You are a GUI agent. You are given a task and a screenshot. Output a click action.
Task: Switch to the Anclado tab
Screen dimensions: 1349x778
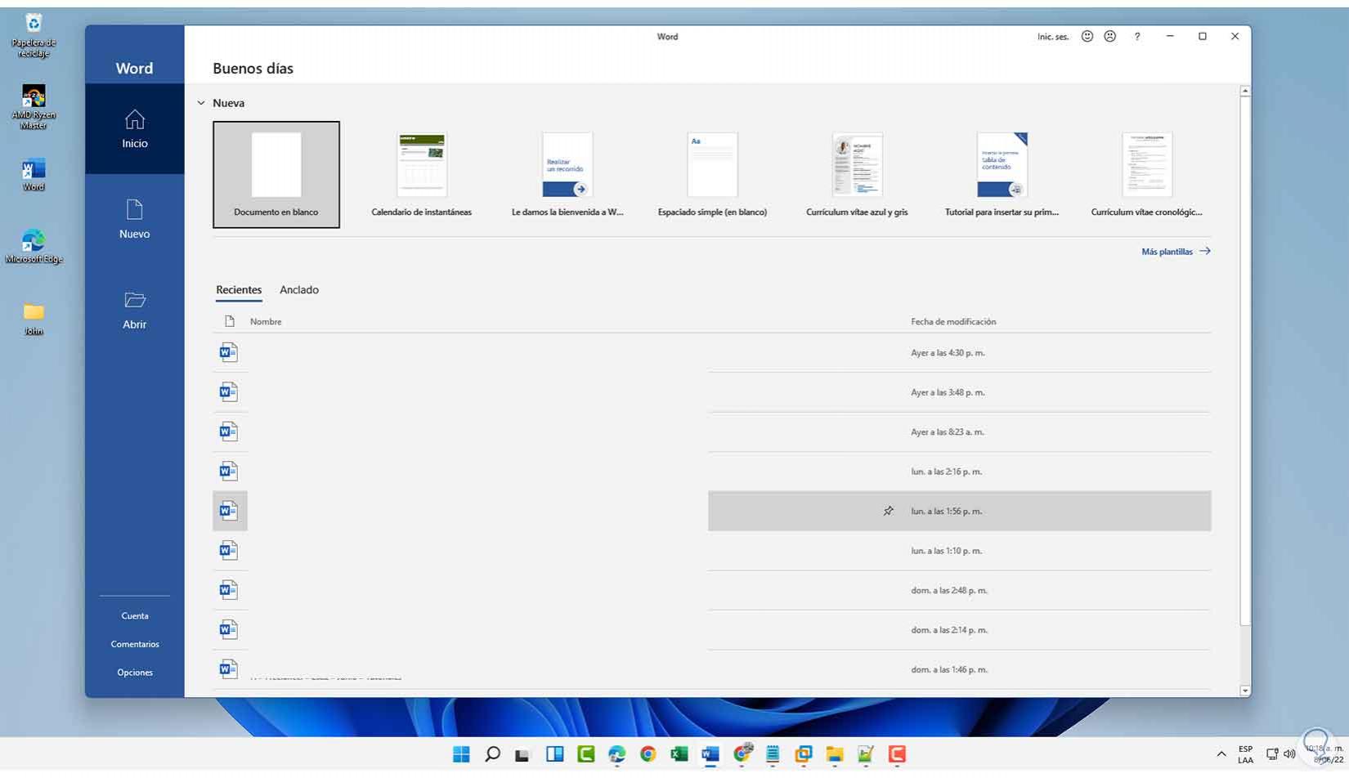click(x=299, y=290)
